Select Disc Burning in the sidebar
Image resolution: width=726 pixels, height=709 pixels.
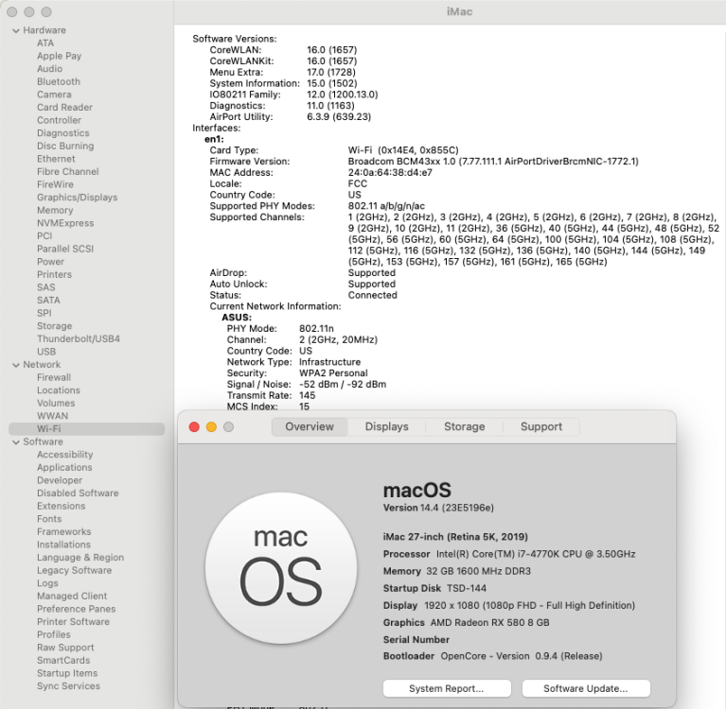pos(65,146)
